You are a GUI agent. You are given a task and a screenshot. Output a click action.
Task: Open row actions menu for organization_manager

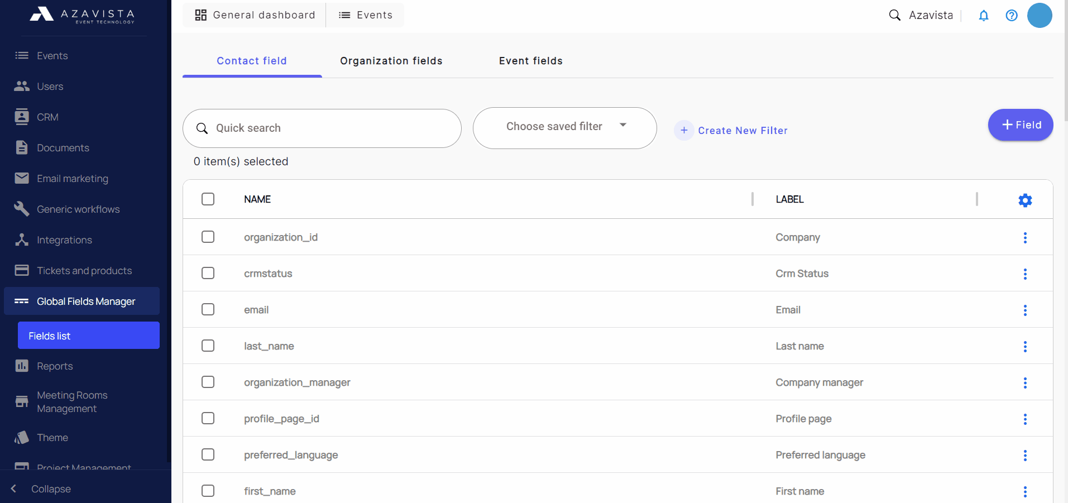[x=1025, y=382]
